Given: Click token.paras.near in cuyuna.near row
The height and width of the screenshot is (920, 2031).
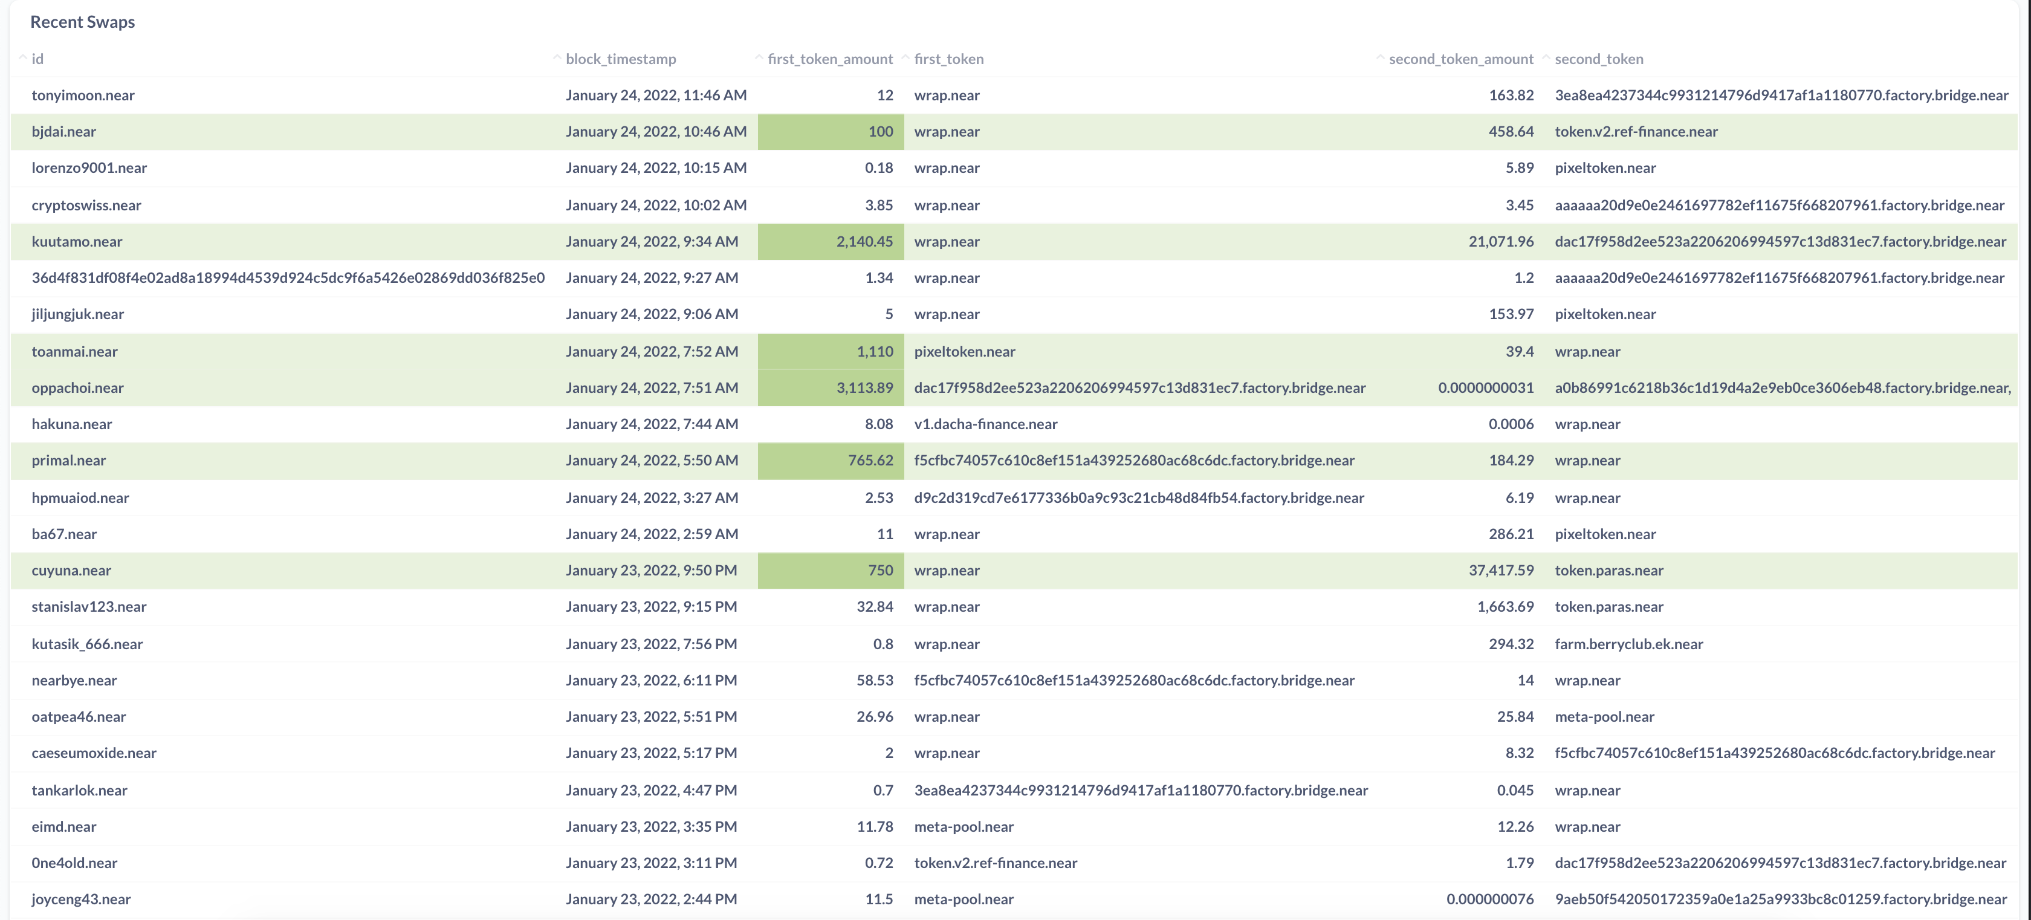Looking at the screenshot, I should point(1608,570).
